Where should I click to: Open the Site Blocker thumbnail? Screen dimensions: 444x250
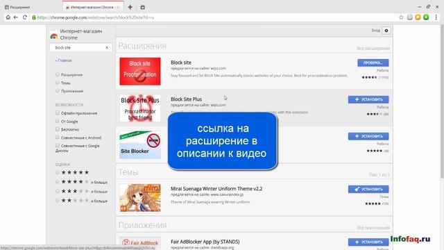pyautogui.click(x=140, y=145)
